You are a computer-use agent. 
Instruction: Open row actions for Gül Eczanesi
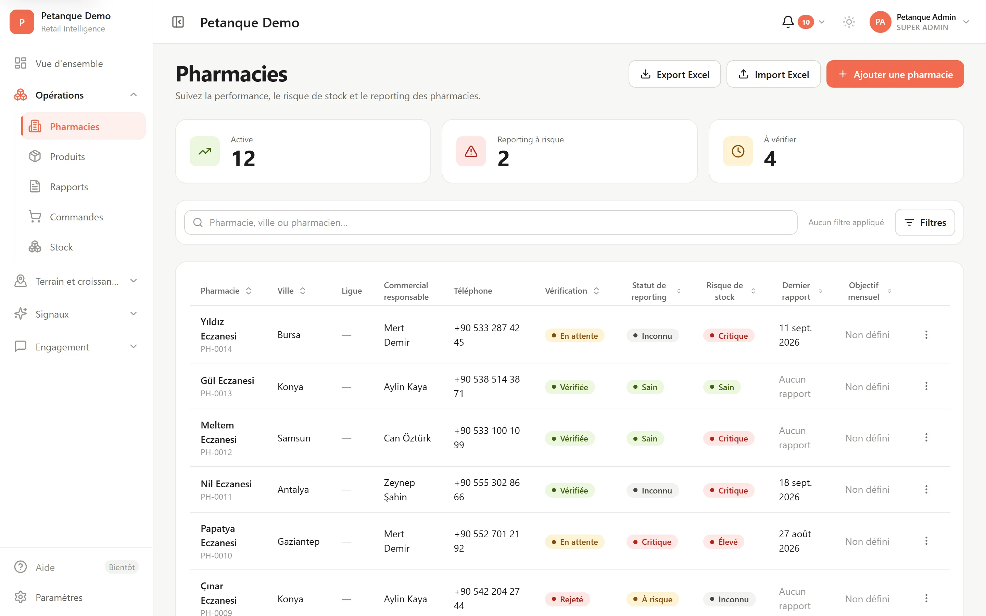926,386
